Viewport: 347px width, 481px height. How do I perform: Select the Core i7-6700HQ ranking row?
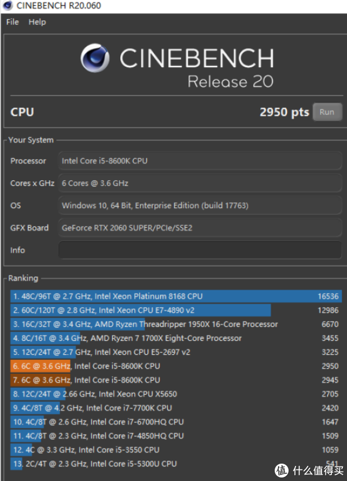176,422
